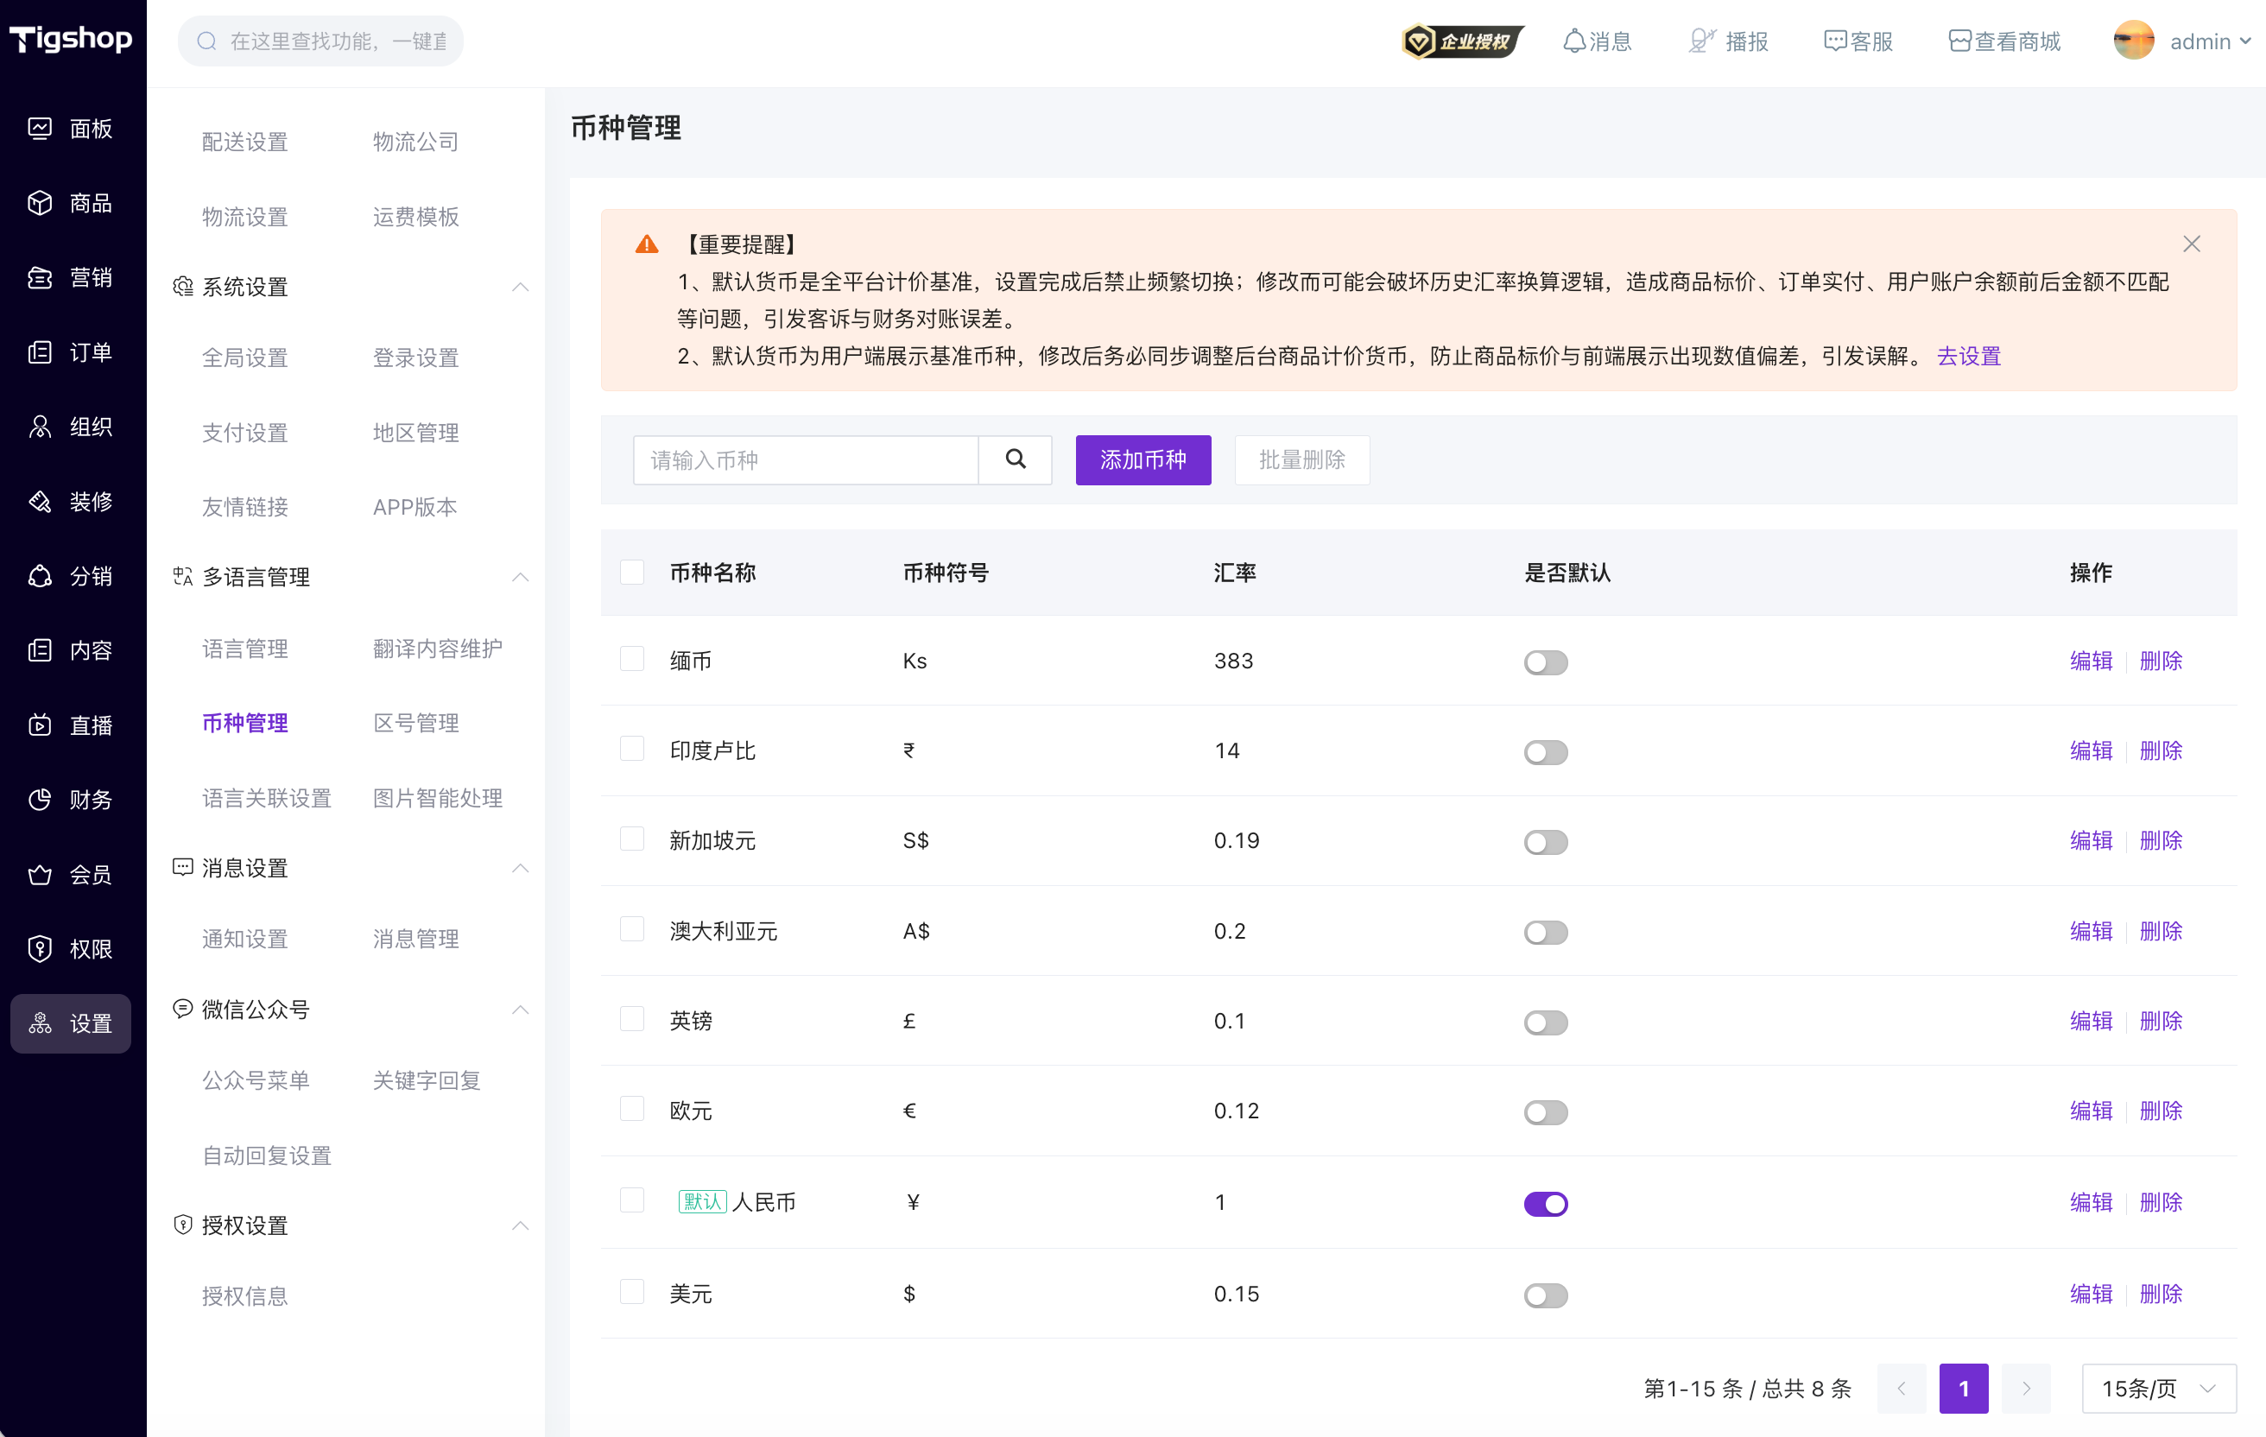Toggle default switch for 英镑

[1545, 1023]
